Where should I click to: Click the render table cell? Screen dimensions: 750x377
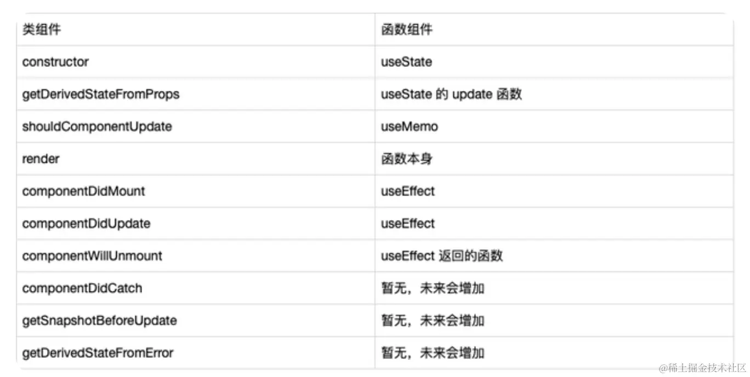41,159
